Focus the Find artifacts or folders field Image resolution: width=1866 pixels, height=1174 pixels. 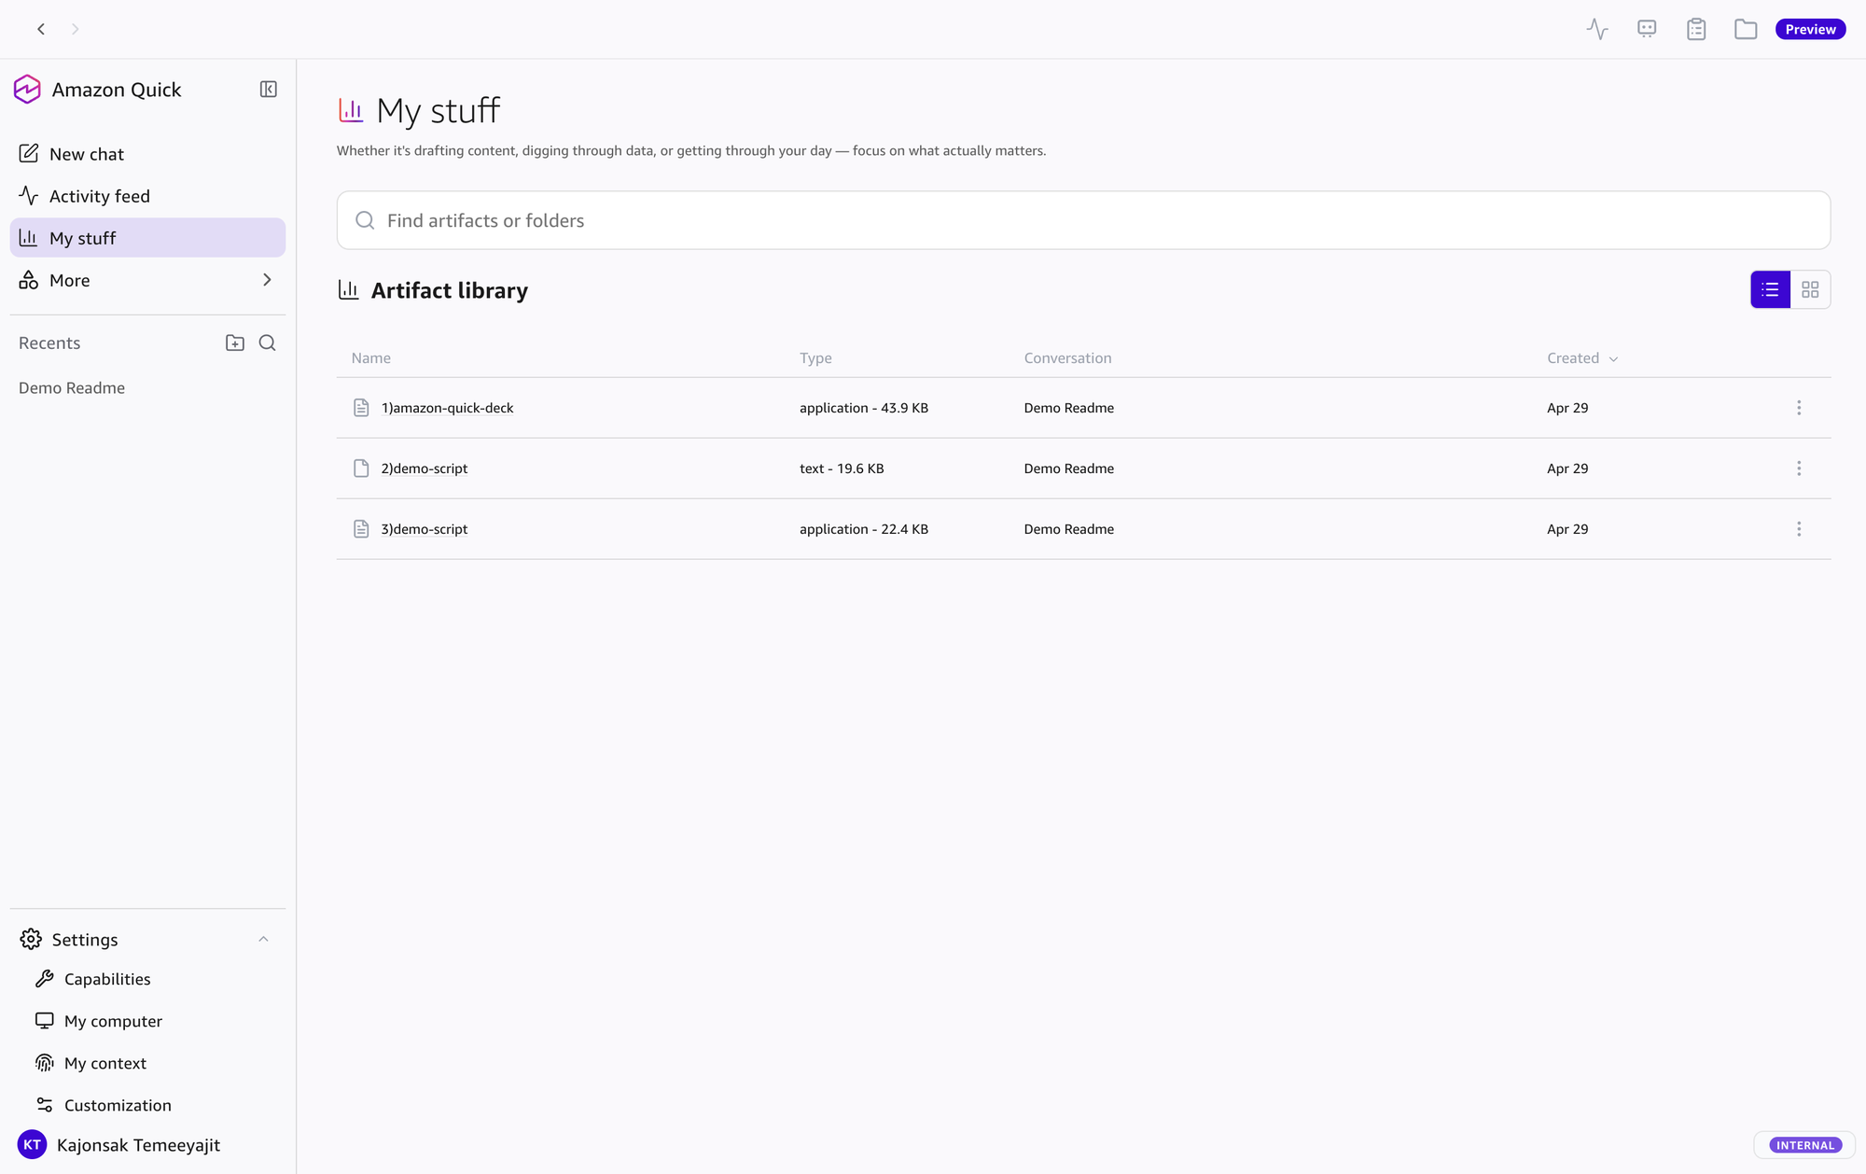(x=1083, y=220)
